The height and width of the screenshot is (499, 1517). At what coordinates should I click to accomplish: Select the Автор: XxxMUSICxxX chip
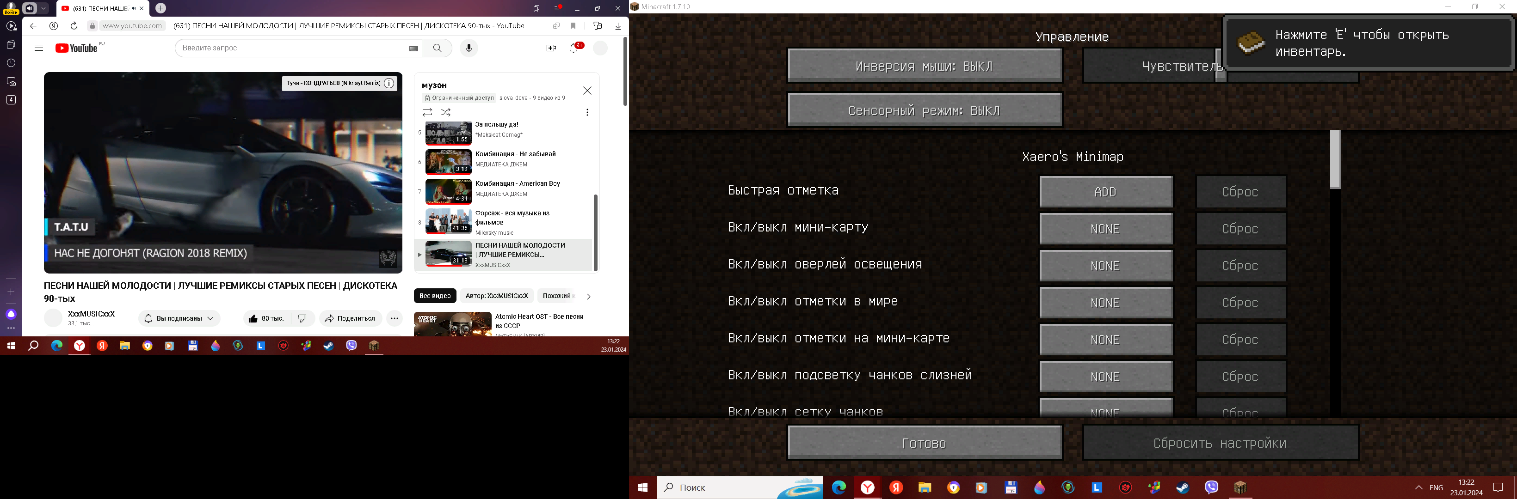pos(496,296)
